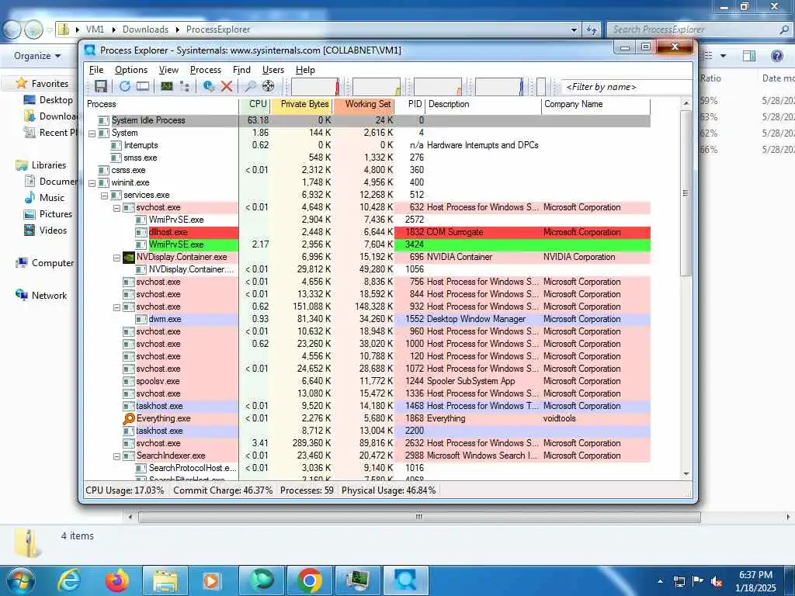Click the Everything.exe orange magnifier icon
The image size is (795, 596).
pyautogui.click(x=129, y=418)
